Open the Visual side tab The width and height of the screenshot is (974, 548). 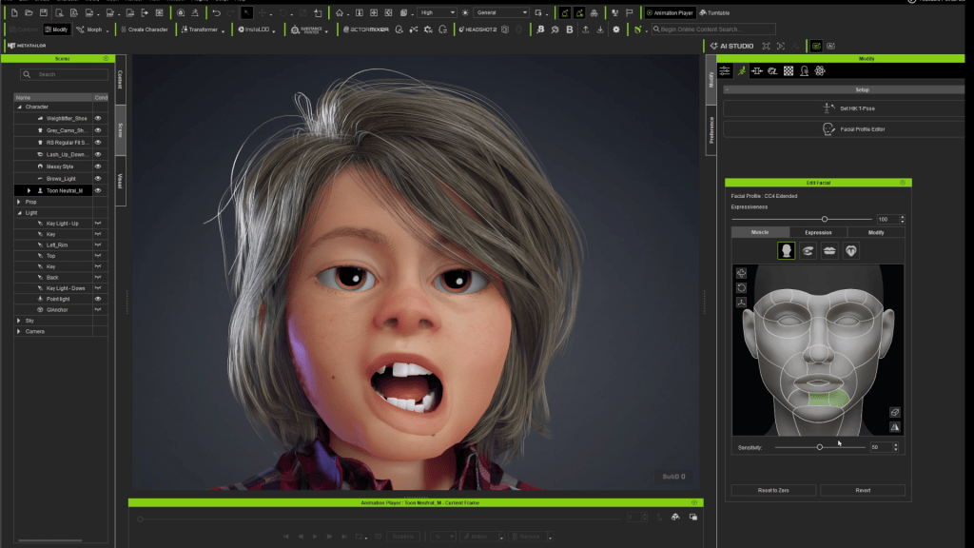121,180
